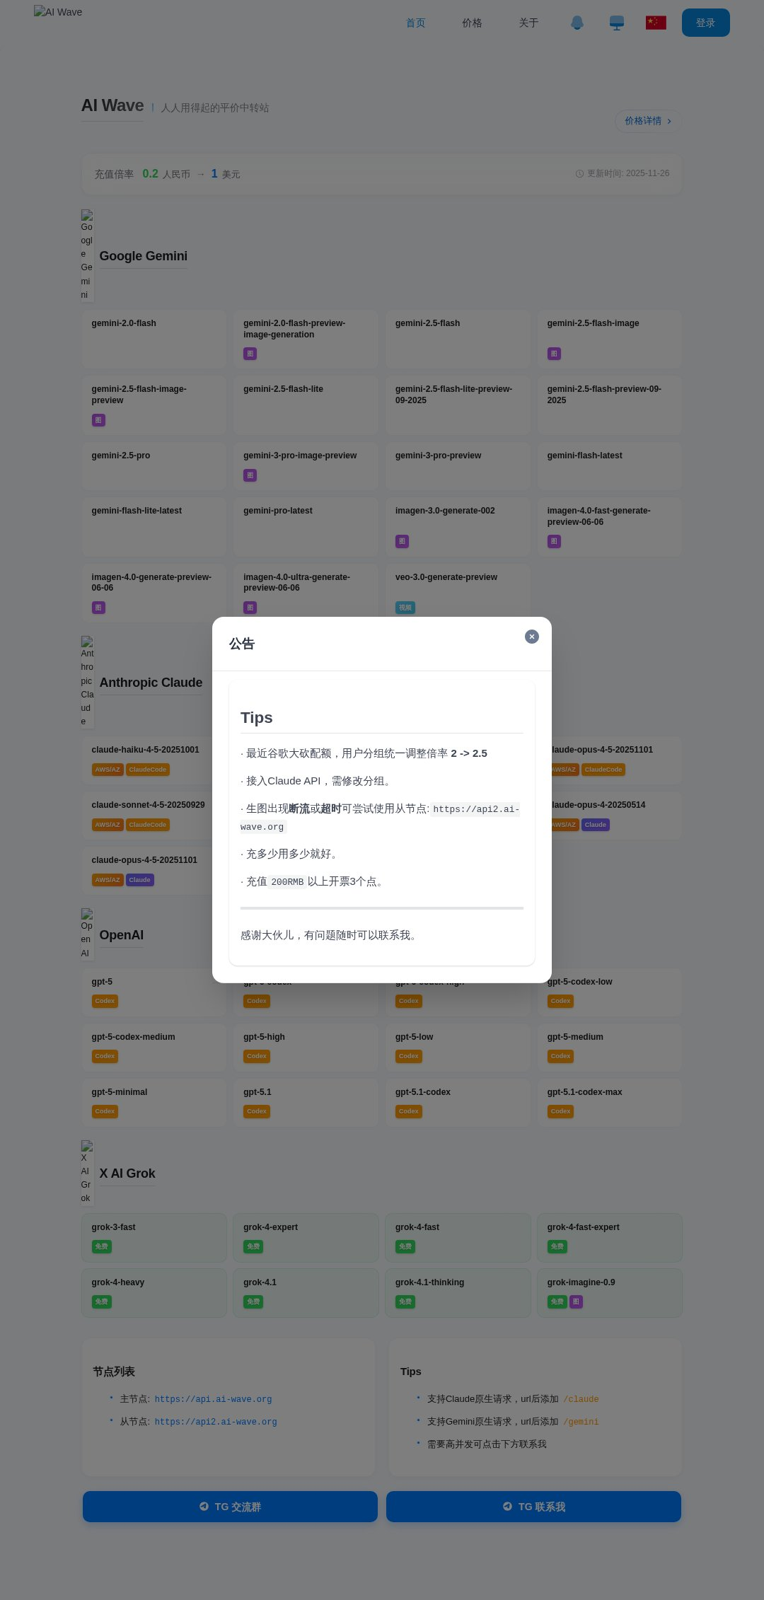The image size is (764, 1600).
Task: Click image tag on imagen-4.0-fast-generate-preview-06-06
Action: (554, 542)
